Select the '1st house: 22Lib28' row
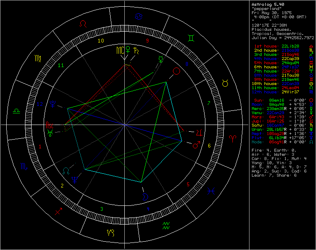Image resolution: width=316 pixels, height=250 pixels. coord(283,46)
